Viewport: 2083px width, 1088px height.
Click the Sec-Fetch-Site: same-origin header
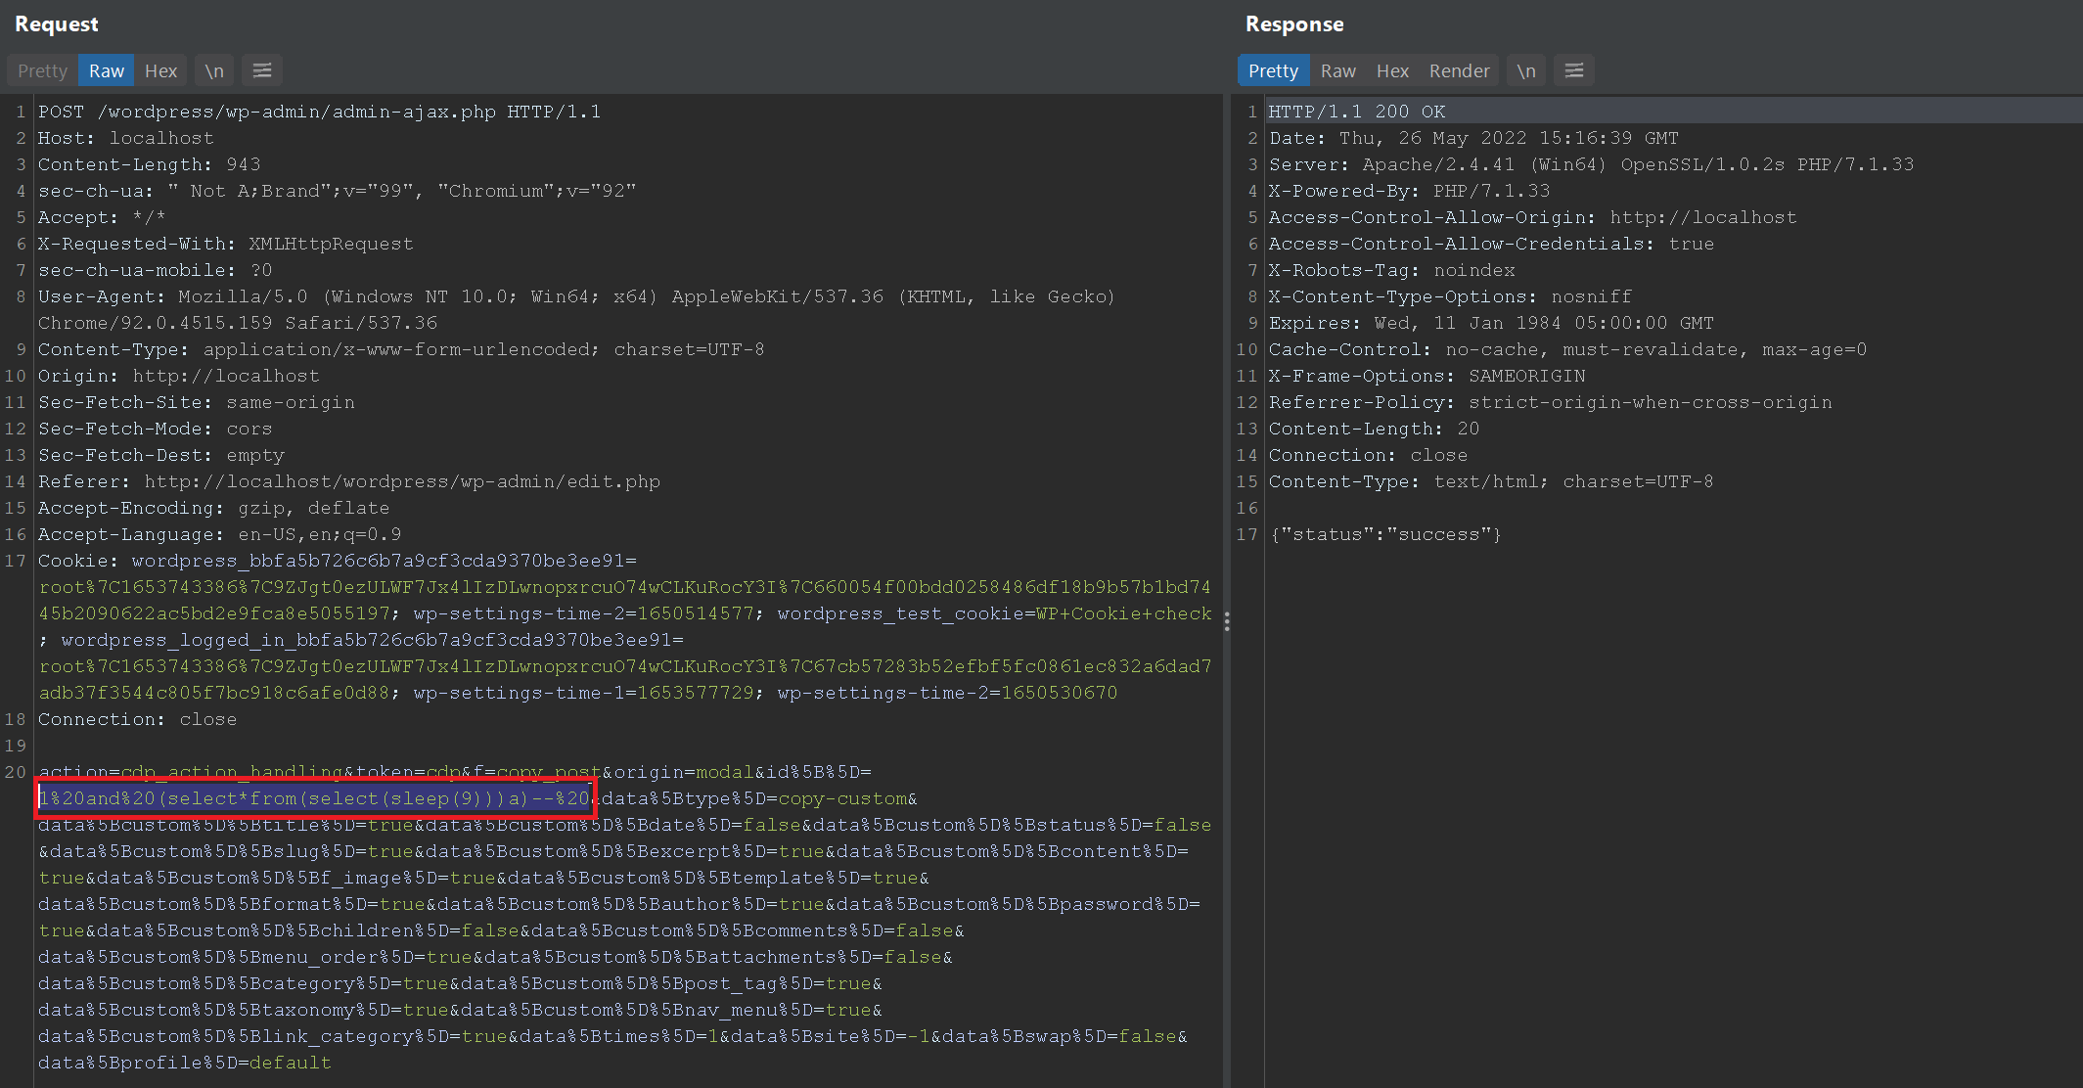tap(197, 402)
